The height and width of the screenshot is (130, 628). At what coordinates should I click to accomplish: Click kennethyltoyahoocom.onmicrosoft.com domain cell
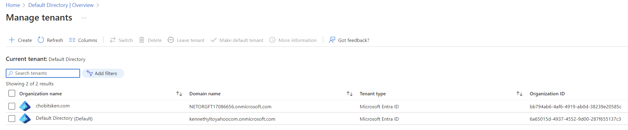[232, 119]
